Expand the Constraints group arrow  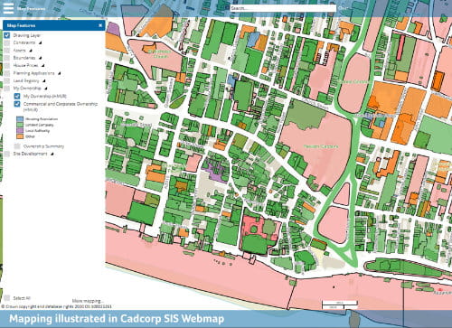pos(40,42)
